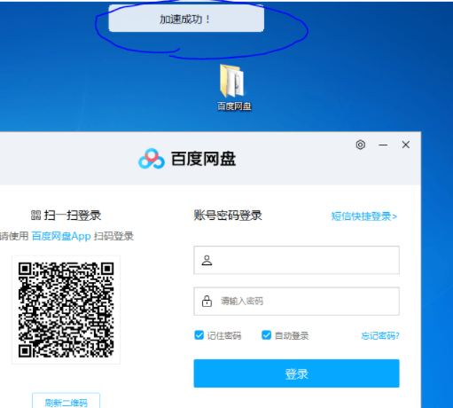Open the 忘记密码? link
453x408 pixels.
coord(380,335)
